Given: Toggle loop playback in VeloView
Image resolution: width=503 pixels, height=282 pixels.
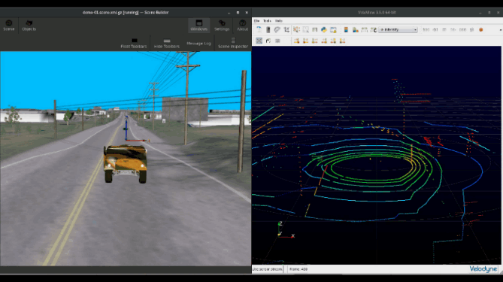Looking at the screenshot, I should tap(472, 29).
